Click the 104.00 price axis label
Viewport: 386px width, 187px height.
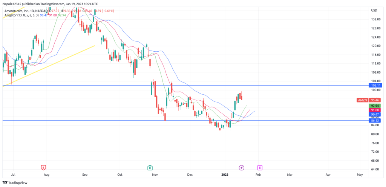coord(375,81)
